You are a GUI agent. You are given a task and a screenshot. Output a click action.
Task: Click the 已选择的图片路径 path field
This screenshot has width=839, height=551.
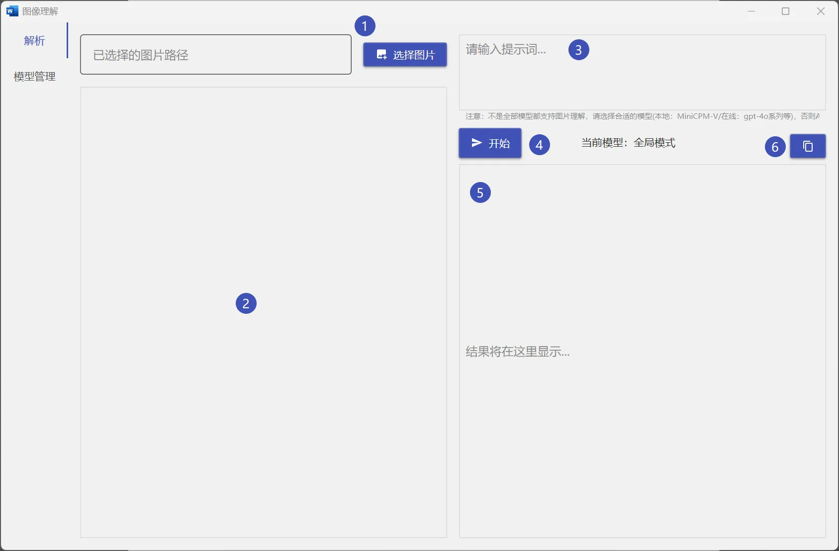click(x=215, y=55)
